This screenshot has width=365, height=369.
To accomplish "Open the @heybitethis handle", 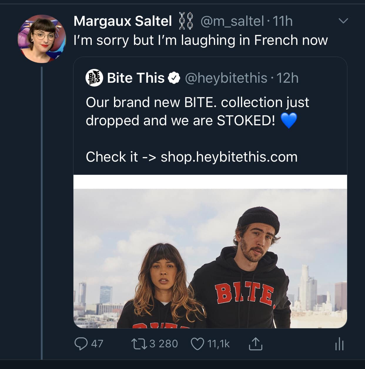I will click(x=226, y=78).
